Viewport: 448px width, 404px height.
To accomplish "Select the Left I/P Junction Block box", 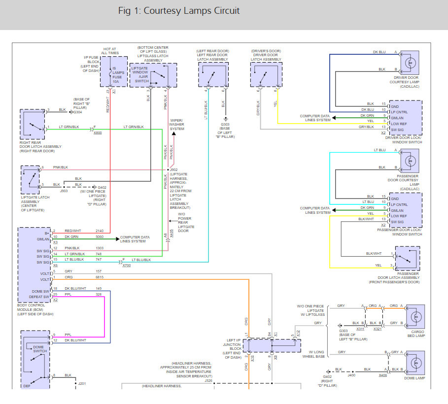I will pyautogui.click(x=272, y=345).
